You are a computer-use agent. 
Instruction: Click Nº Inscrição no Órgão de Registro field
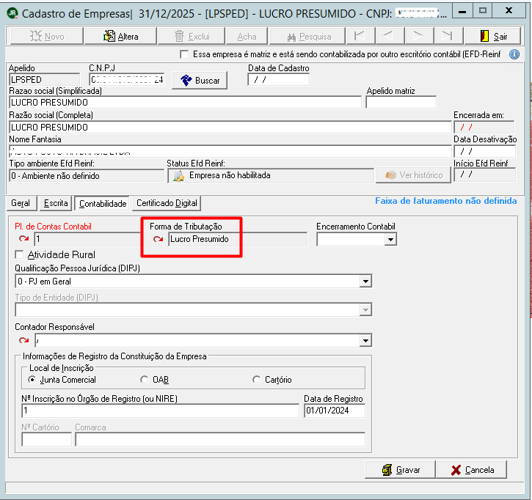click(161, 411)
